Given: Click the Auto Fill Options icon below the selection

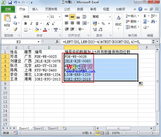Looking at the screenshot, I should point(141,84).
